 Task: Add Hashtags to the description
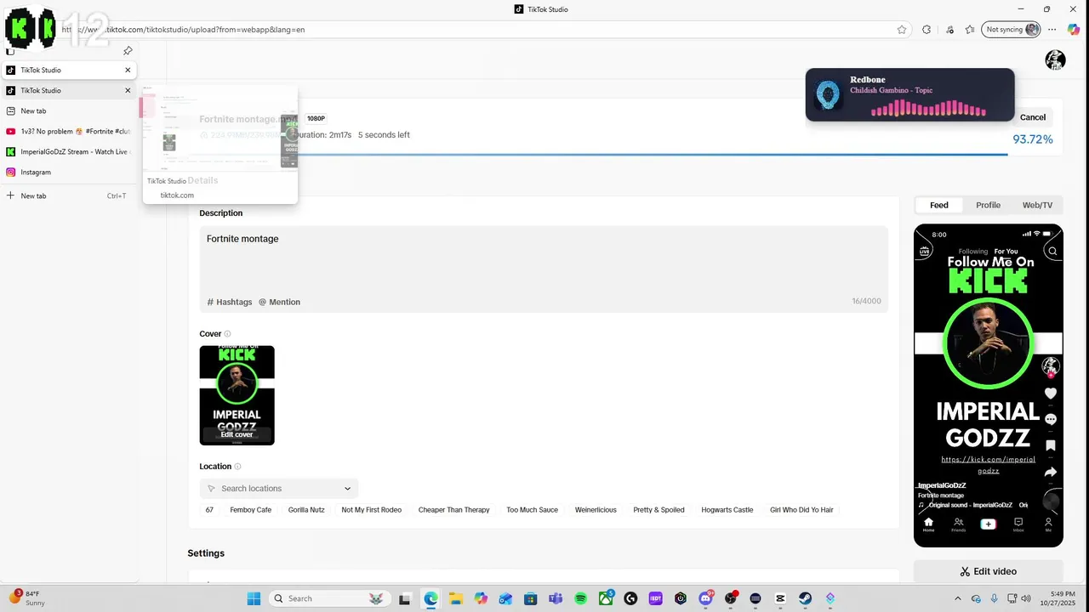pos(230,302)
